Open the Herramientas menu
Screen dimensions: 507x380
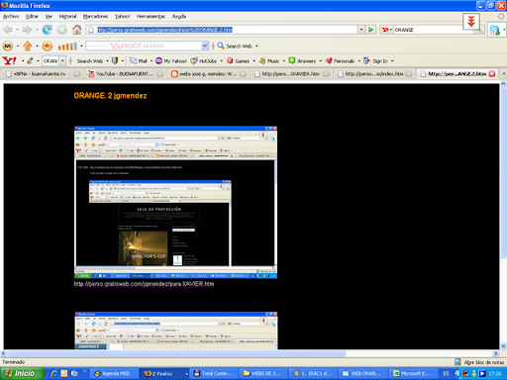coord(151,16)
